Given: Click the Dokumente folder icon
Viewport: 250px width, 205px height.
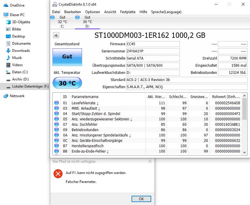Looking at the screenshot, I should pyautogui.click(x=8, y=44).
